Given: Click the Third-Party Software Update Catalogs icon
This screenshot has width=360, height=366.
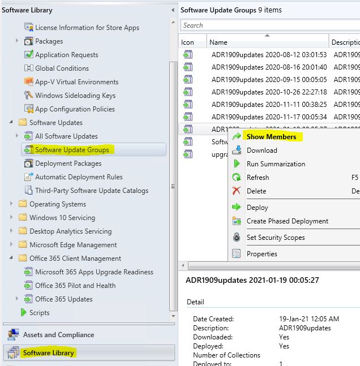Looking at the screenshot, I should (x=28, y=190).
